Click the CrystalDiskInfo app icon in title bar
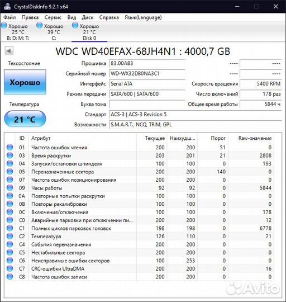The image size is (286, 302). (x=7, y=6)
